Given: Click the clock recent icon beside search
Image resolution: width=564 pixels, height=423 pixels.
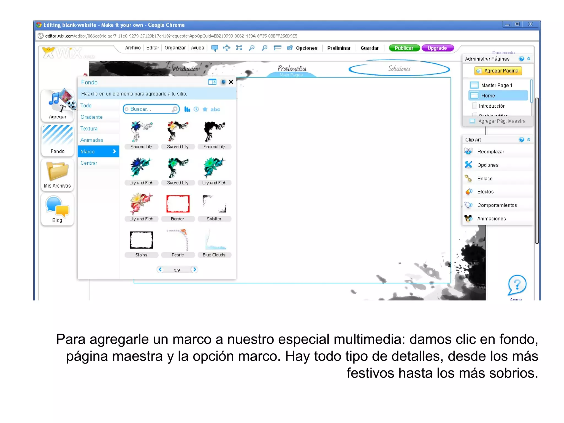Looking at the screenshot, I should click(196, 109).
